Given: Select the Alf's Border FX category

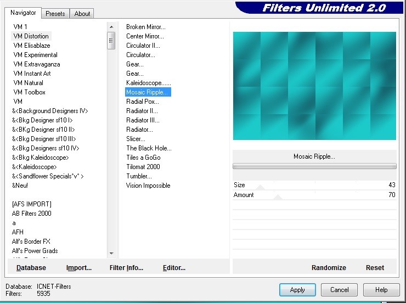Looking at the screenshot, I should pos(31,242).
